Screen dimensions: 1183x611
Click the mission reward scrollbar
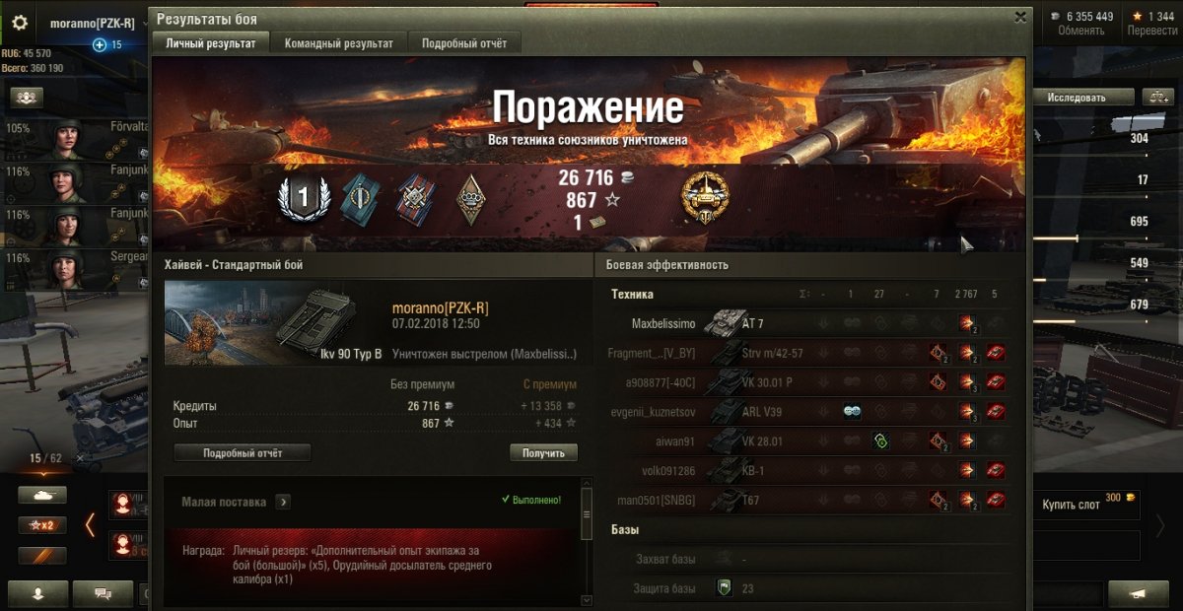[587, 542]
